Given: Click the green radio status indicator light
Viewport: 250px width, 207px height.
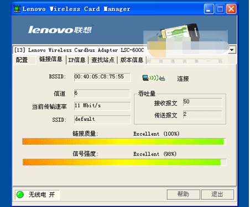Looking at the screenshot, I should (x=20, y=194).
